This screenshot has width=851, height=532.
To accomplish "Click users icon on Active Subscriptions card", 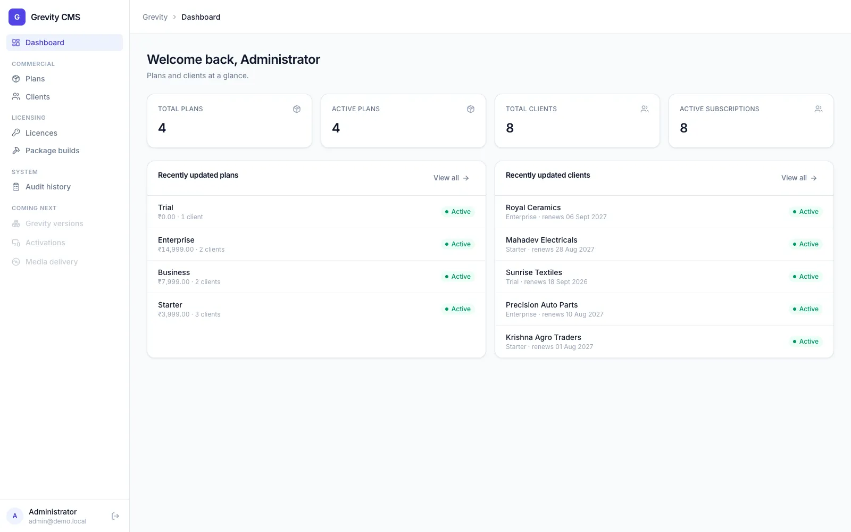I will tap(819, 109).
